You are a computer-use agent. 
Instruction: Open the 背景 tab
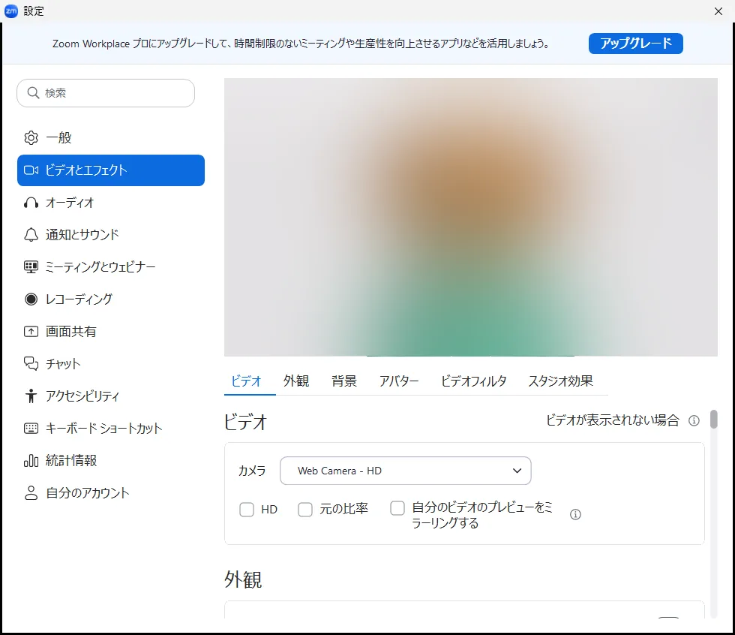point(344,381)
